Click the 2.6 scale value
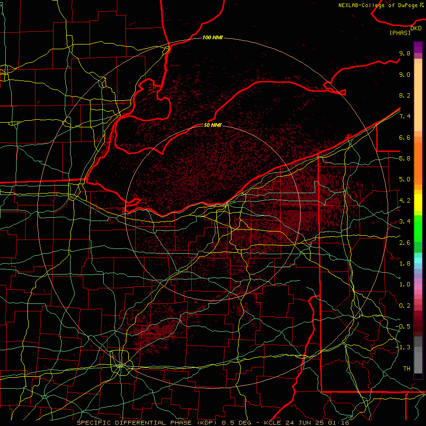Screen dimensions: 426x426 [405, 243]
